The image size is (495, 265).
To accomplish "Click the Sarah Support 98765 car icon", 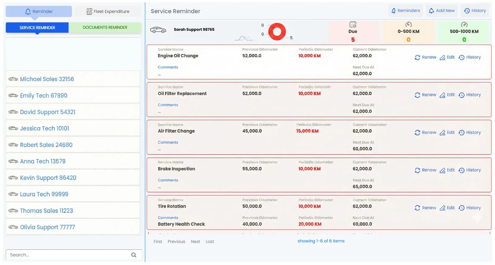I will [158, 30].
